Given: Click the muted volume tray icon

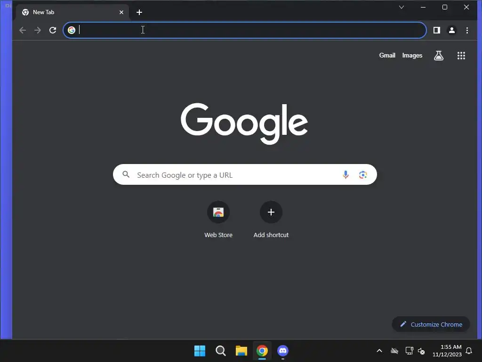Looking at the screenshot, I should tap(421, 351).
